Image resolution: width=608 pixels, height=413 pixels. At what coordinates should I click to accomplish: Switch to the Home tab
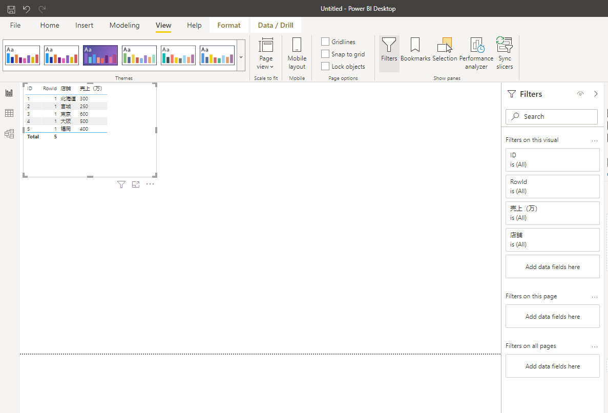tap(50, 25)
